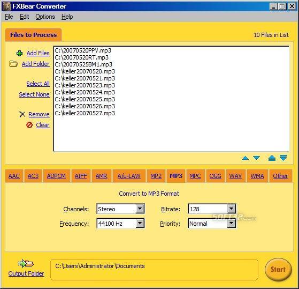The width and height of the screenshot is (299, 289).
Task: Move selected file to top of list
Action: pyautogui.click(x=272, y=158)
